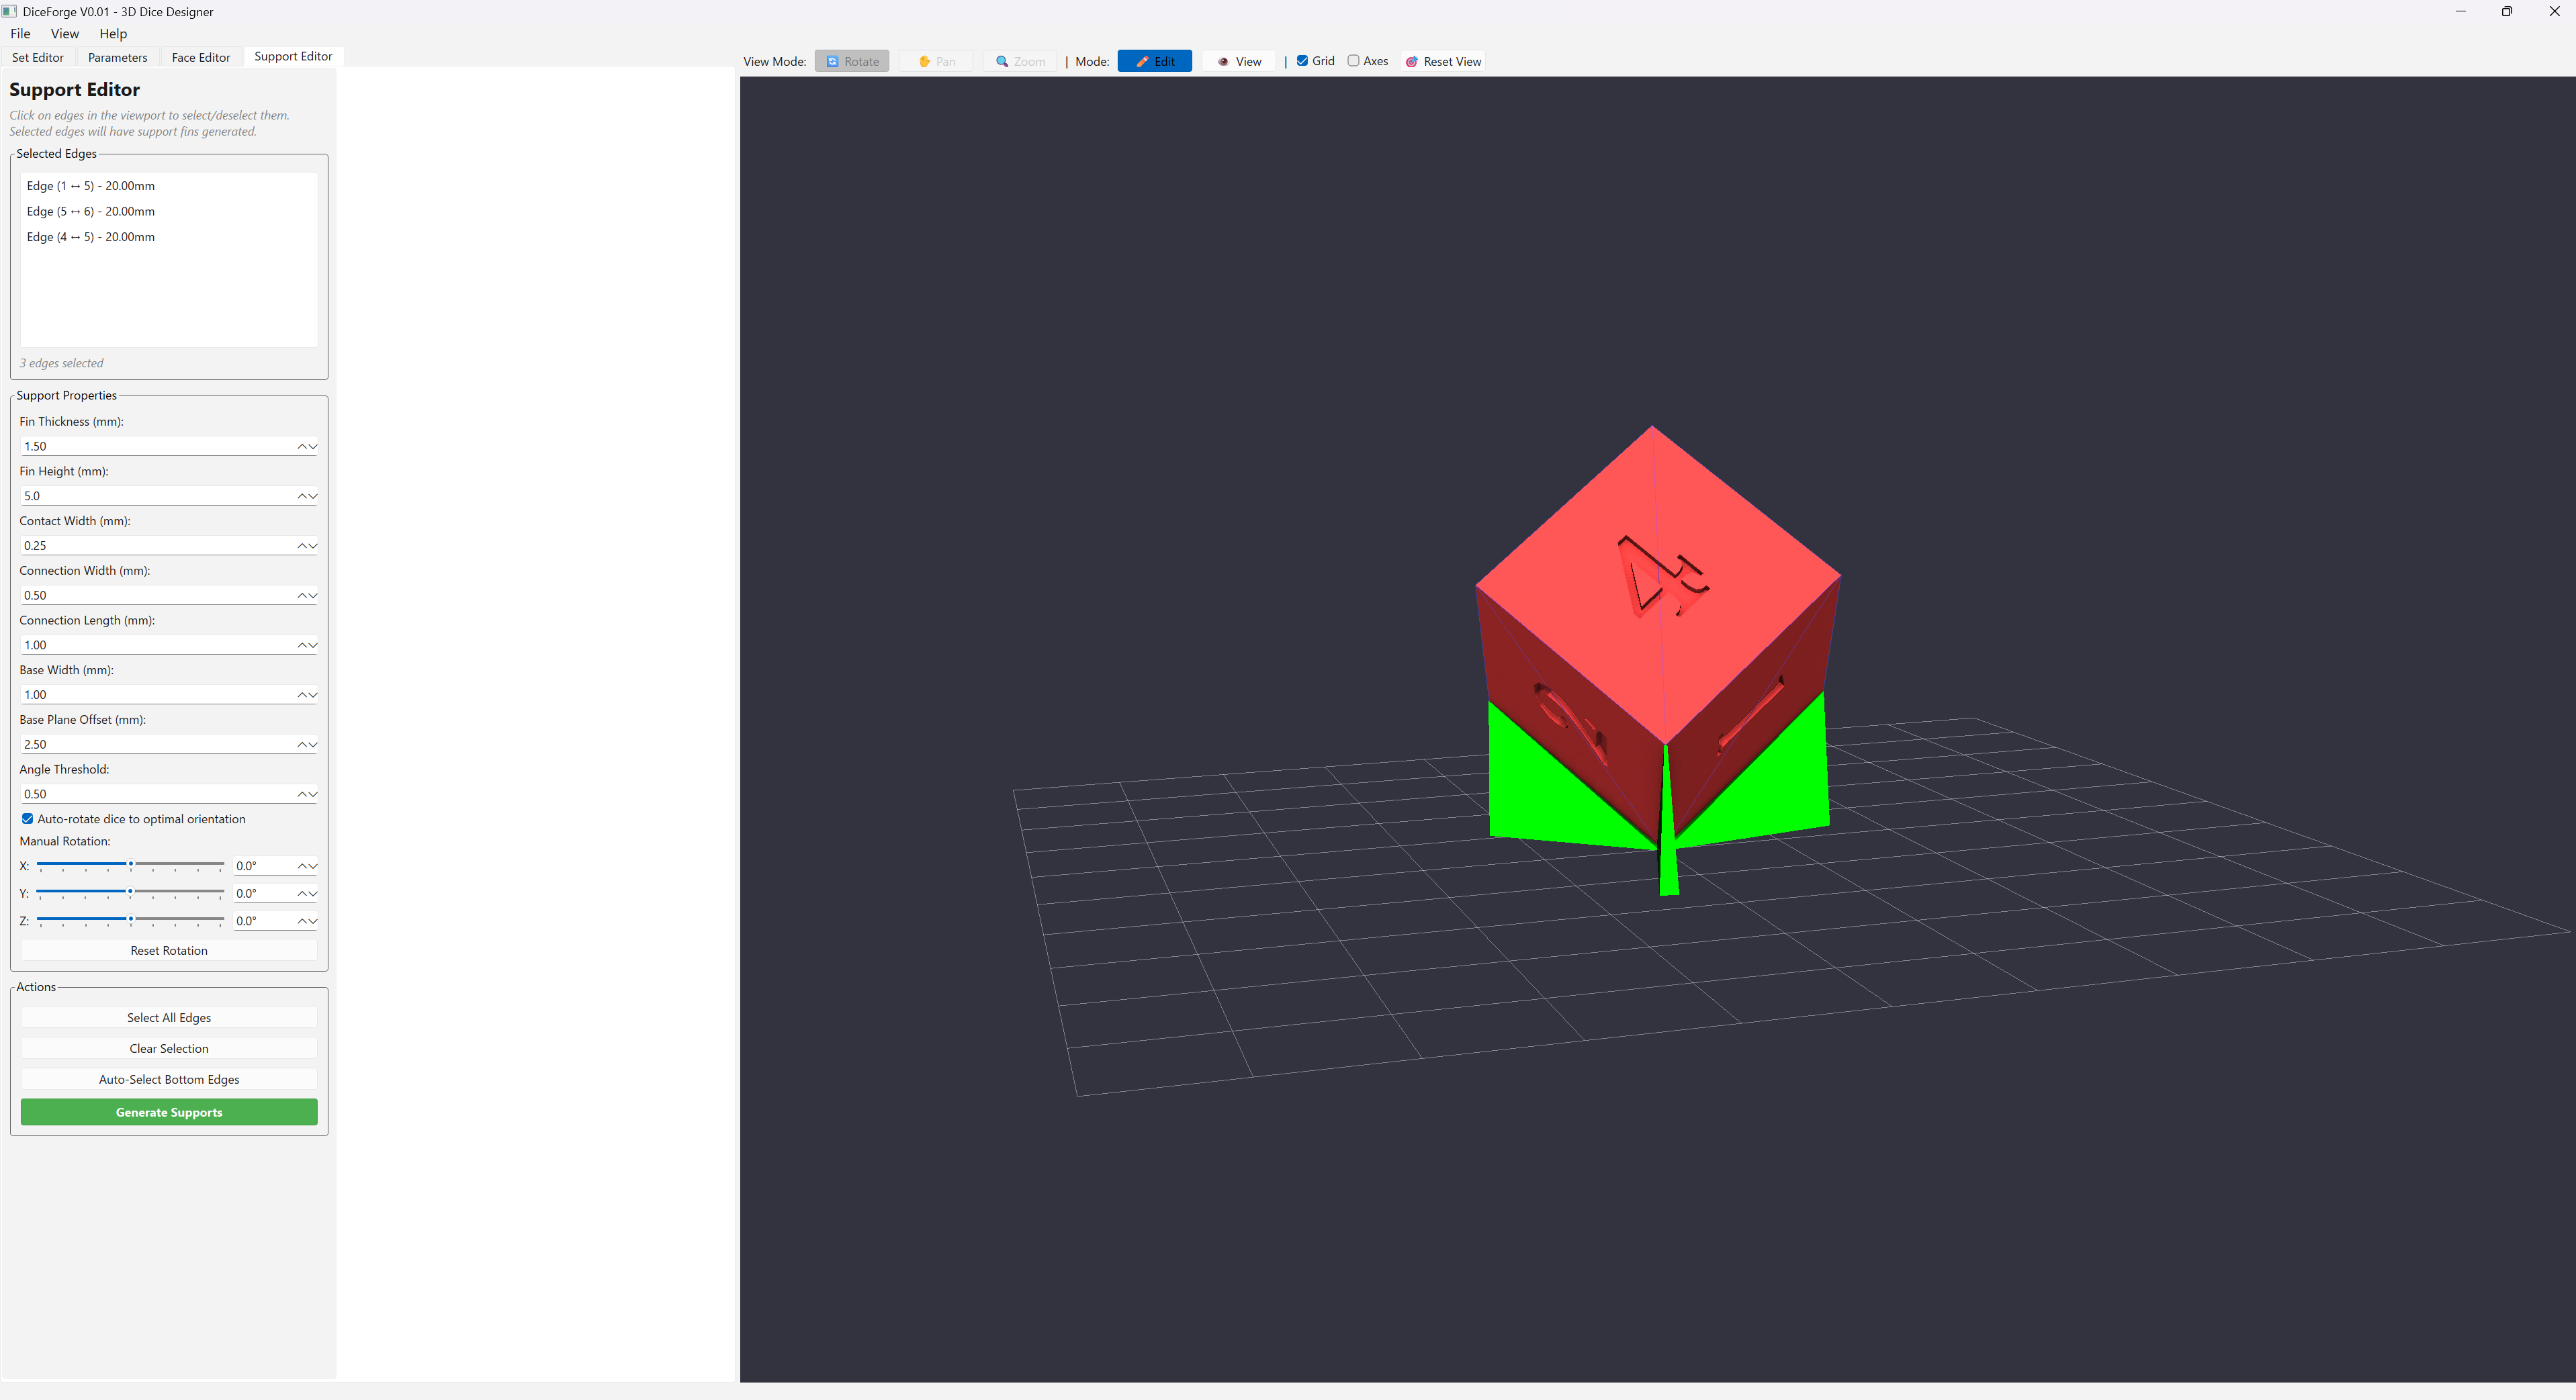
Task: Select Edge (5 ↔ 6) in edge list
Action: tap(91, 211)
